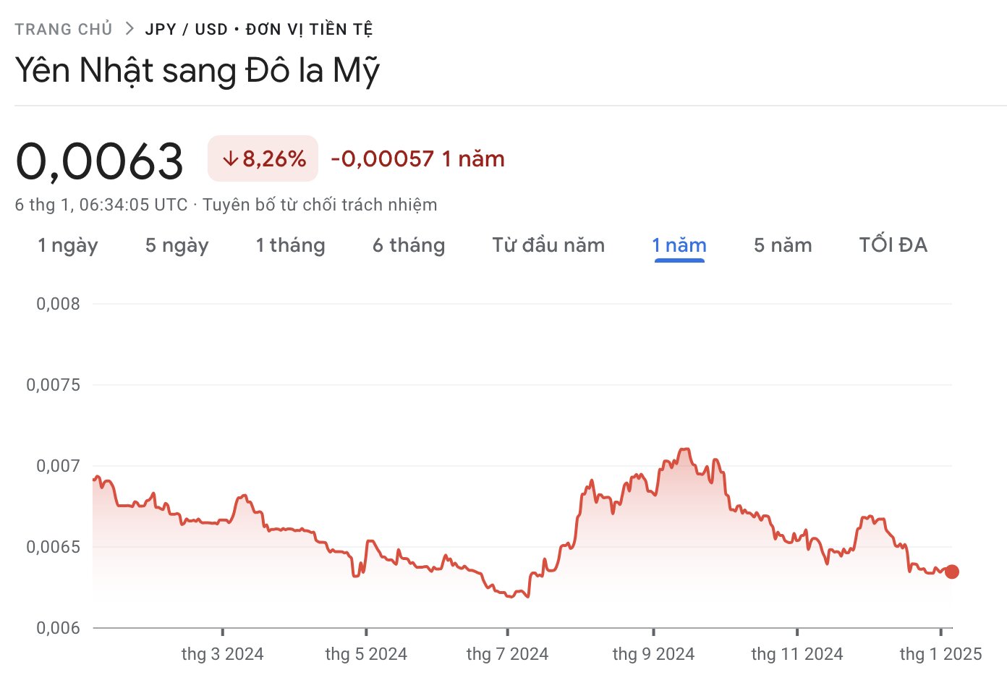1007x683 pixels.
Task: Click the thg 1 2025 axis label
Action: 940,654
